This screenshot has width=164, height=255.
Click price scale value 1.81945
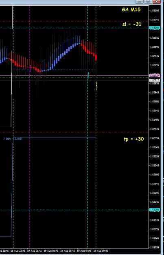click(x=154, y=220)
